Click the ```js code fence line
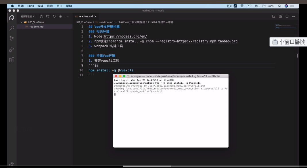 click(93, 65)
